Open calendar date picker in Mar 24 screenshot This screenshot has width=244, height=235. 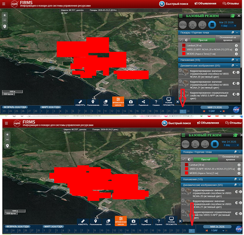coord(215,144)
